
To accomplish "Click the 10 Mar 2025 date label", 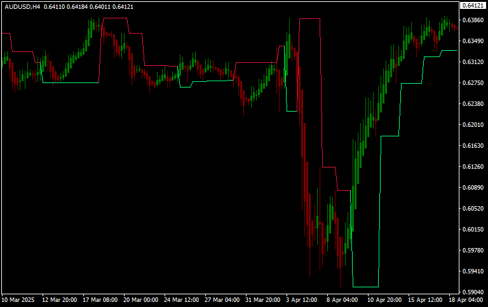I will pyautogui.click(x=18, y=300).
